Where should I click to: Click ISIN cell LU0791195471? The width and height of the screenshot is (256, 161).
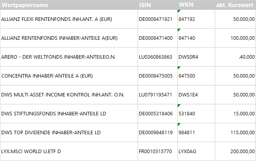pos(156,95)
